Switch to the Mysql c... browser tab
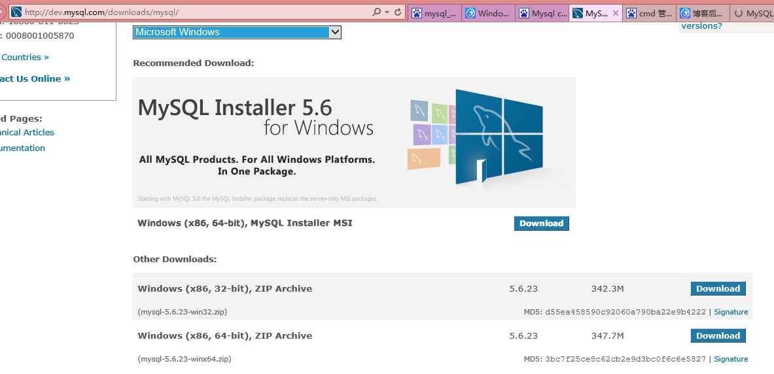The height and width of the screenshot is (374, 774). point(542,13)
